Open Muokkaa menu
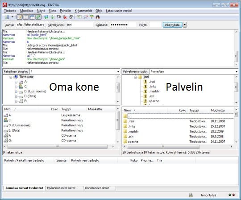The image size is (241, 200). pyautogui.click(x=27, y=11)
